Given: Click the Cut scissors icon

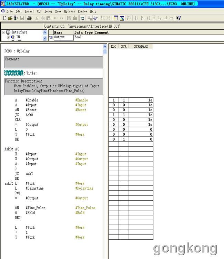Looking at the screenshot, I should [x=37, y=18].
